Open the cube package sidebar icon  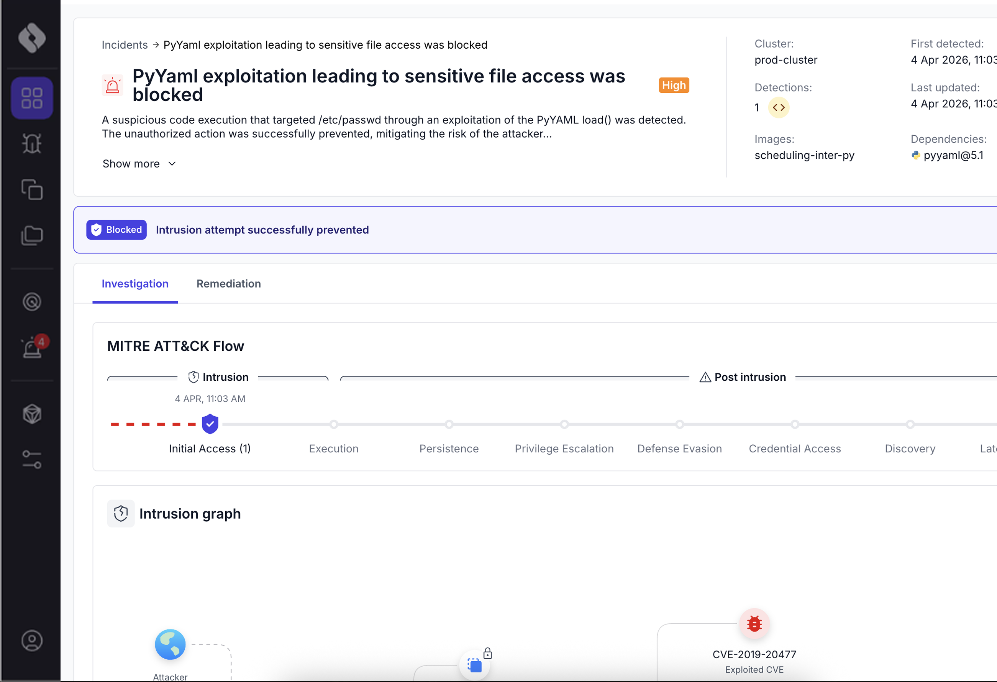(32, 414)
